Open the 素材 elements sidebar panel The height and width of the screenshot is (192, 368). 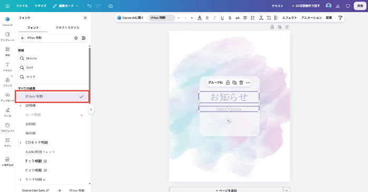[x=7, y=52]
